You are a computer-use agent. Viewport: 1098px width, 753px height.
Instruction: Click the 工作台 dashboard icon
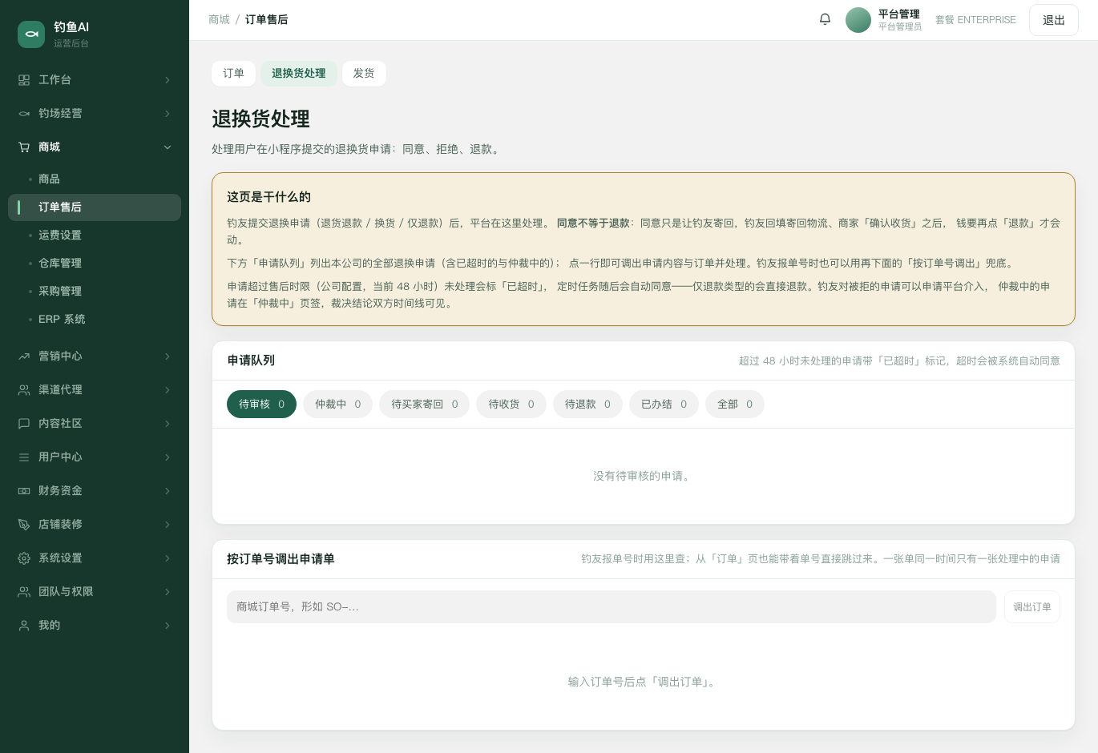24,80
